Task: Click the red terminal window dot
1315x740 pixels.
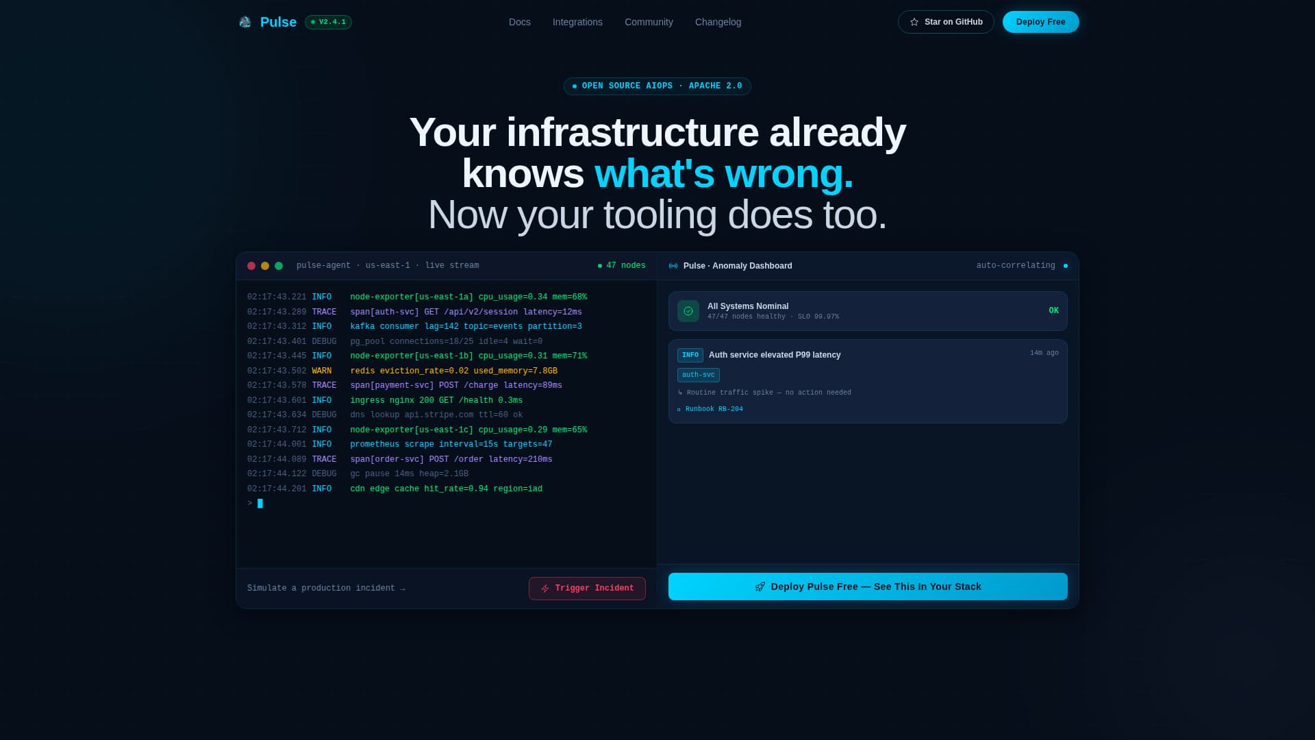Action: click(x=251, y=266)
